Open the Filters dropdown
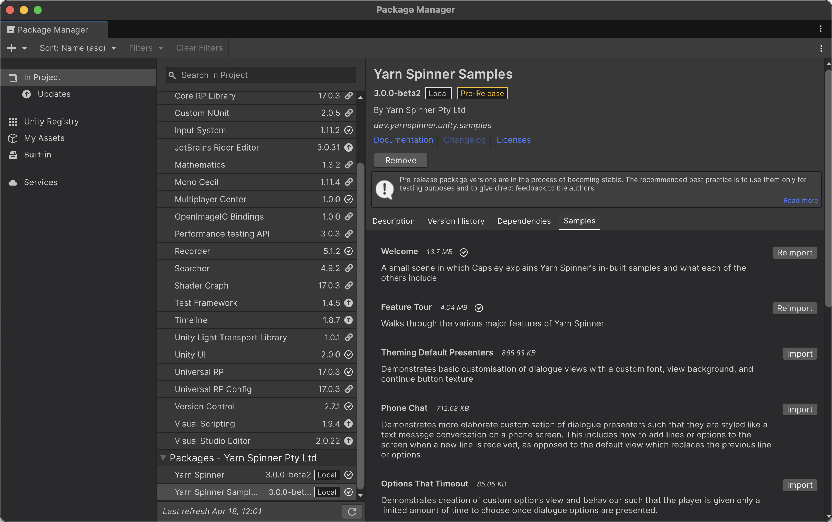The height and width of the screenshot is (522, 832). pyautogui.click(x=146, y=48)
